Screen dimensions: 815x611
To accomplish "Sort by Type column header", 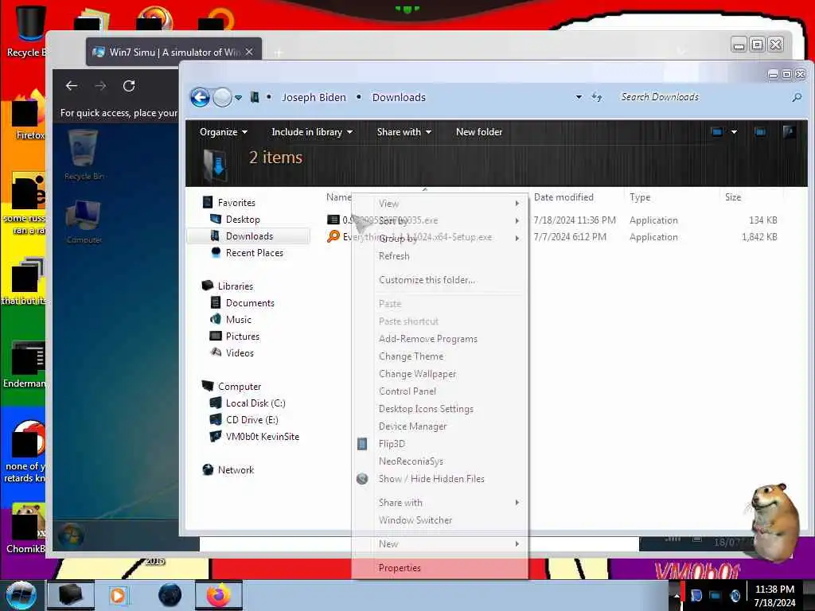I will pos(640,197).
